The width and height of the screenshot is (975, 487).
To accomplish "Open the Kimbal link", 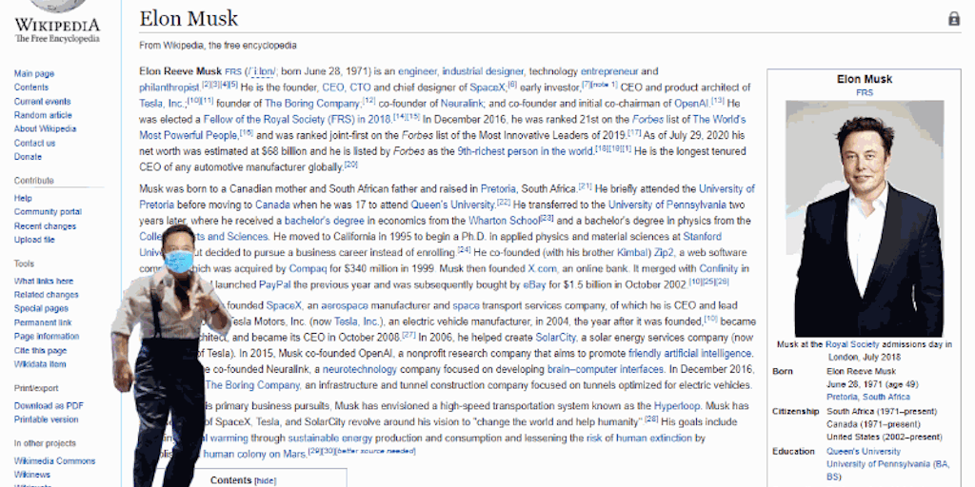I will pyautogui.click(x=632, y=253).
